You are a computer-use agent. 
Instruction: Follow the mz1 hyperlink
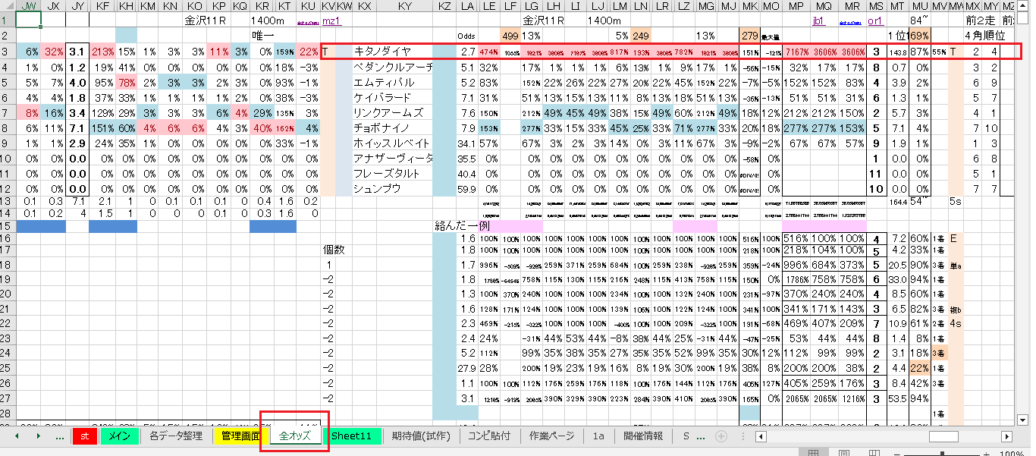coord(331,21)
